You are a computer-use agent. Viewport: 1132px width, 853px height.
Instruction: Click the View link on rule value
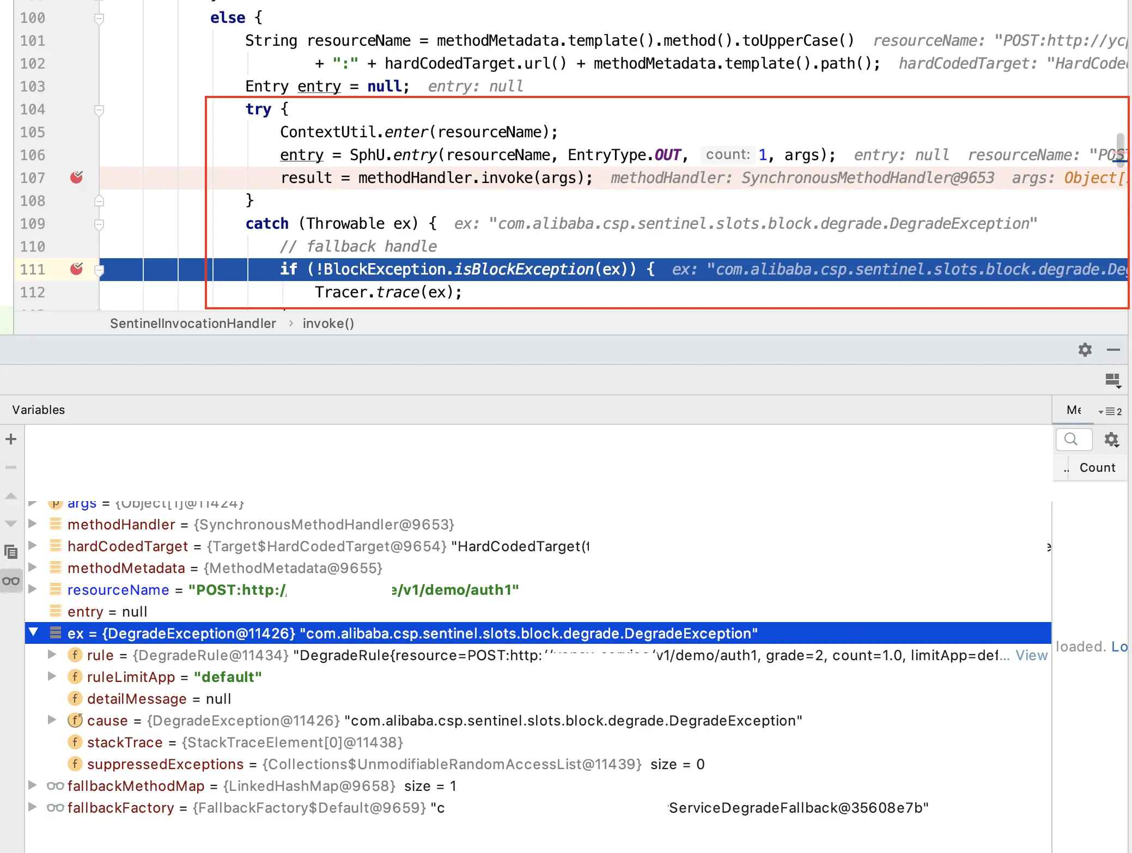click(1031, 655)
